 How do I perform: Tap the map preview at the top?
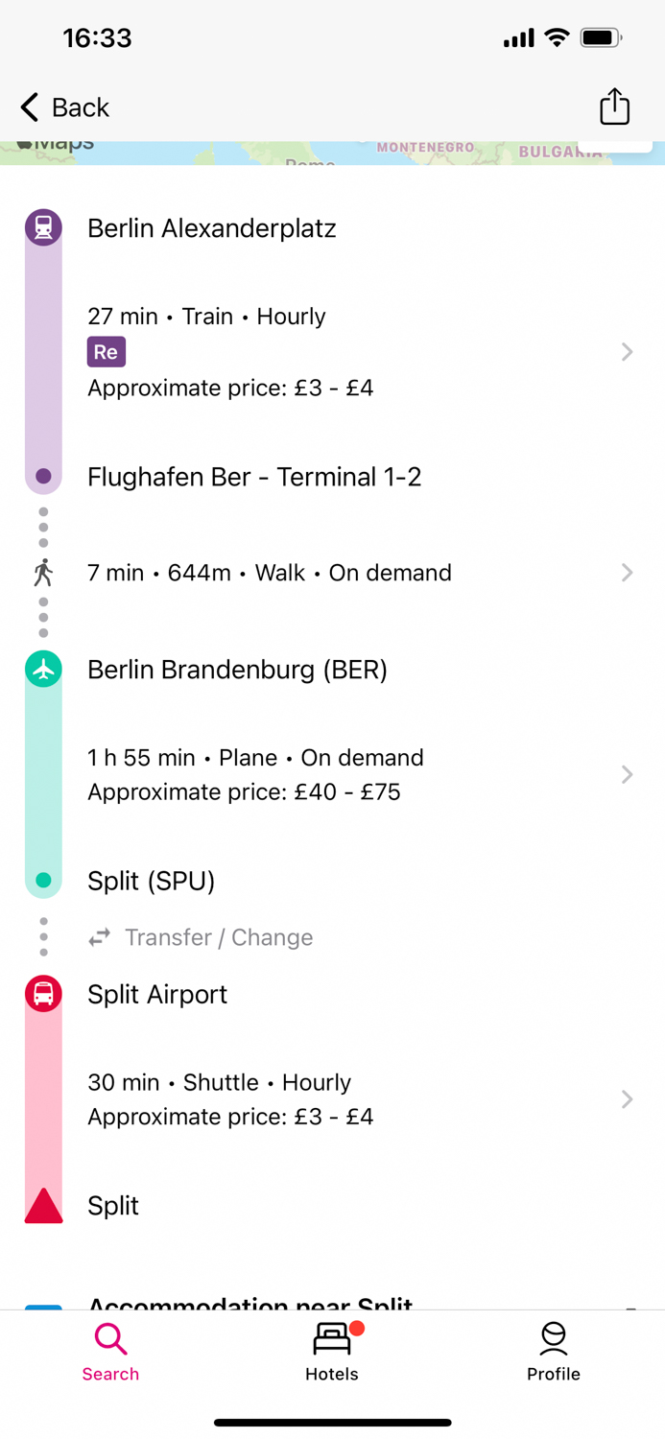pyautogui.click(x=332, y=152)
